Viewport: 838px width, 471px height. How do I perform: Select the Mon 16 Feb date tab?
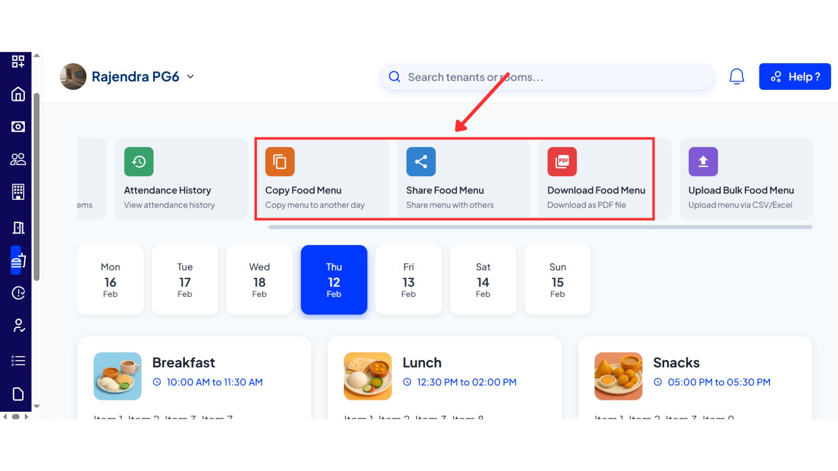110,280
